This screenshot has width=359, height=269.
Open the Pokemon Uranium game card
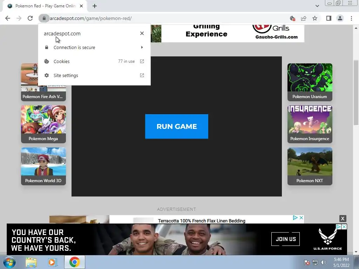[310, 82]
